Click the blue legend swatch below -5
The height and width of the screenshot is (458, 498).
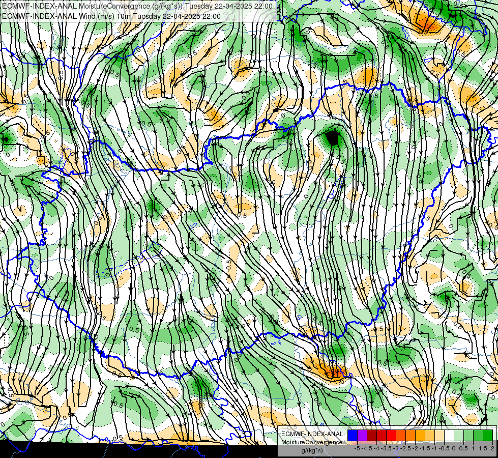click(353, 435)
